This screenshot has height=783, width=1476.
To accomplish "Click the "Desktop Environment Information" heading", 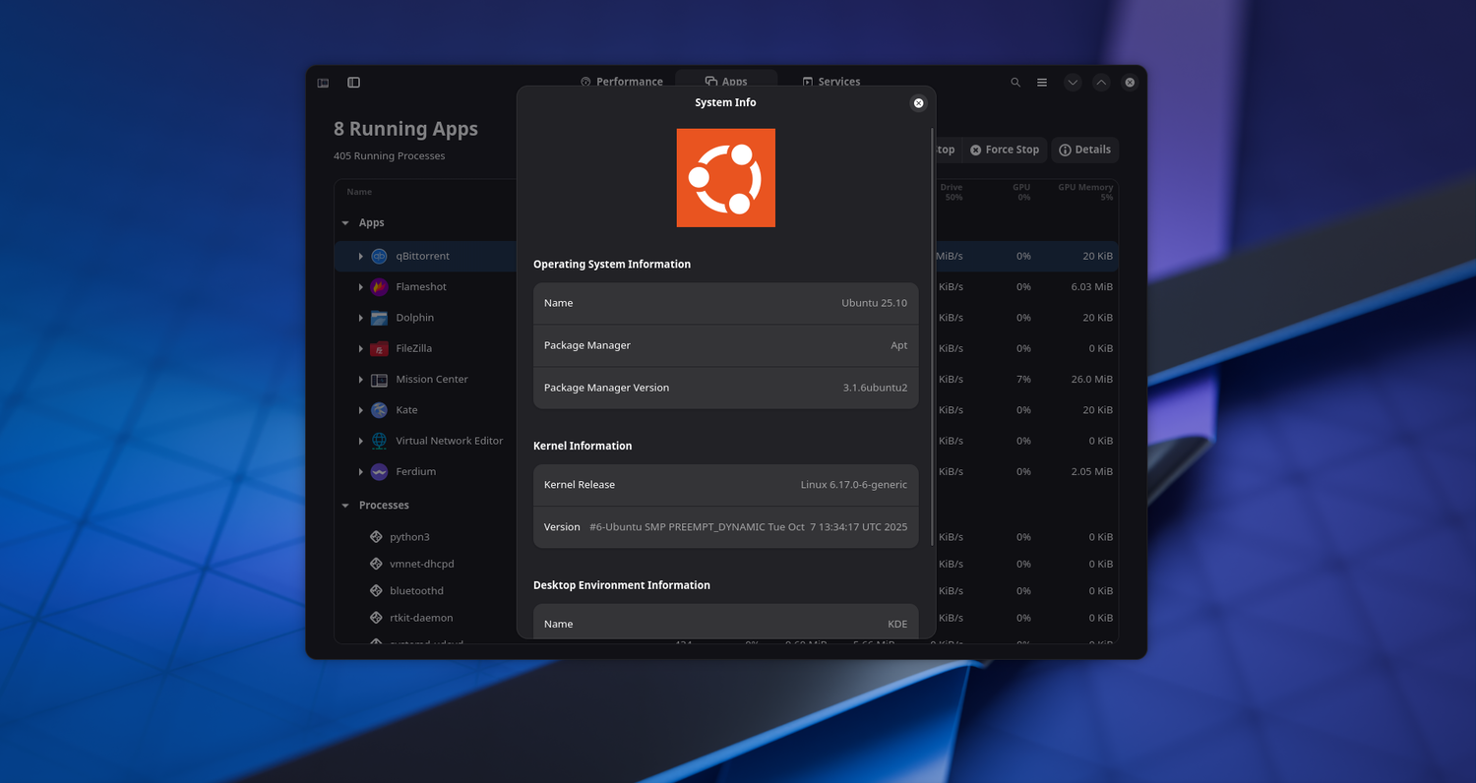I will coord(622,585).
